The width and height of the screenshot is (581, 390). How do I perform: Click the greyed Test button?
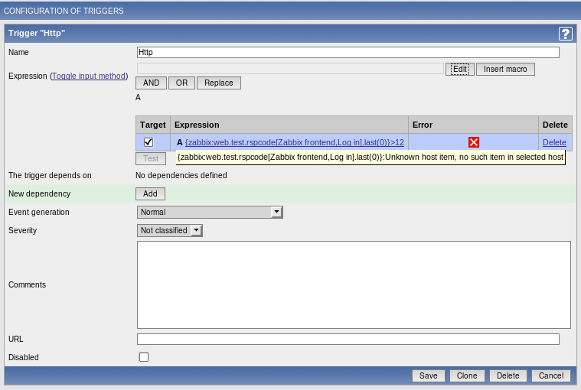[151, 158]
